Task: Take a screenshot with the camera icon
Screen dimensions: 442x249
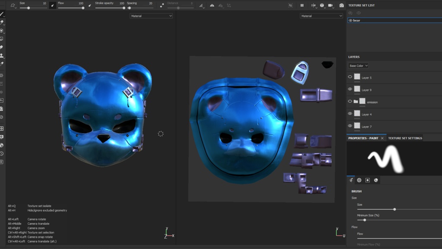Action: click(x=342, y=5)
